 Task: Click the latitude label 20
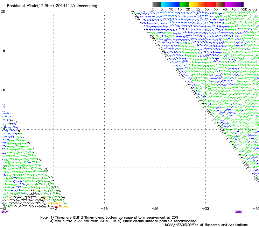pos(3,12)
